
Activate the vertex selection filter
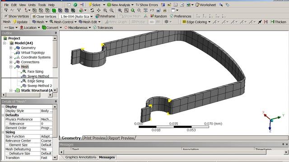pos(34,10)
